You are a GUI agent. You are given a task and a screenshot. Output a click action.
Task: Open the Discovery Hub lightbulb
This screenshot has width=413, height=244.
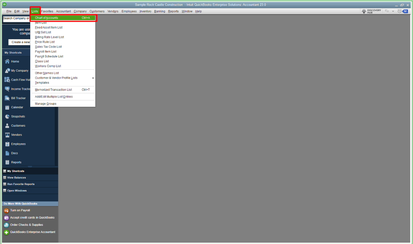click(364, 11)
